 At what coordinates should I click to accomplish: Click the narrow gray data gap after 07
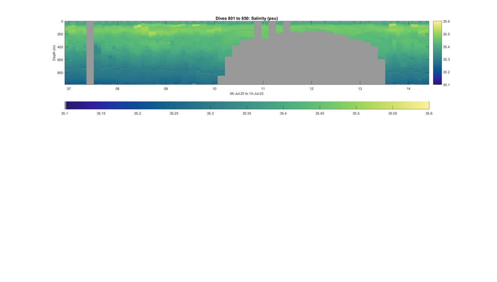coord(90,53)
